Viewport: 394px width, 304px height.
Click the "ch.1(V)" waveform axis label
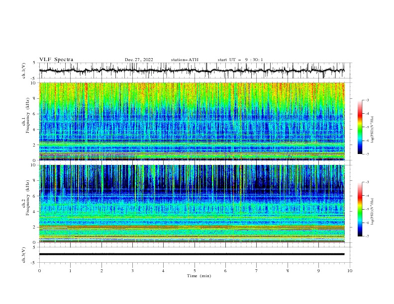coord(23,71)
